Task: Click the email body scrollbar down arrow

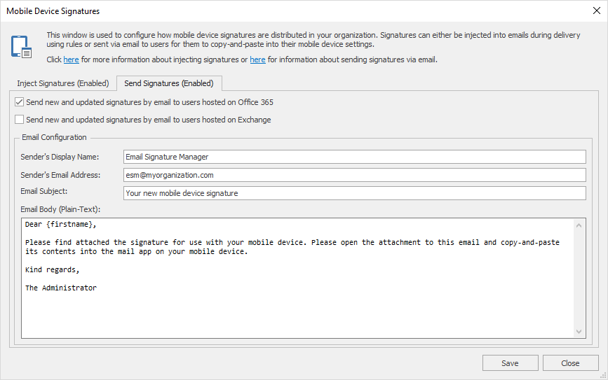Action: [x=579, y=332]
